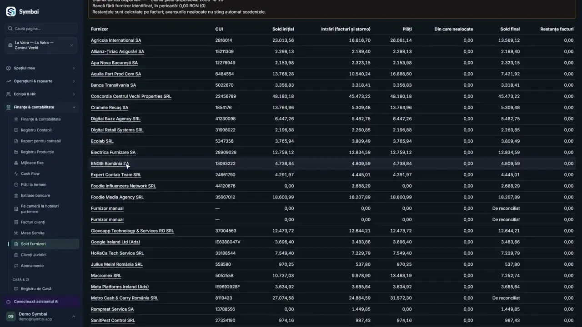
Task: Open the La Vatra location dropdown
Action: tap(41, 45)
